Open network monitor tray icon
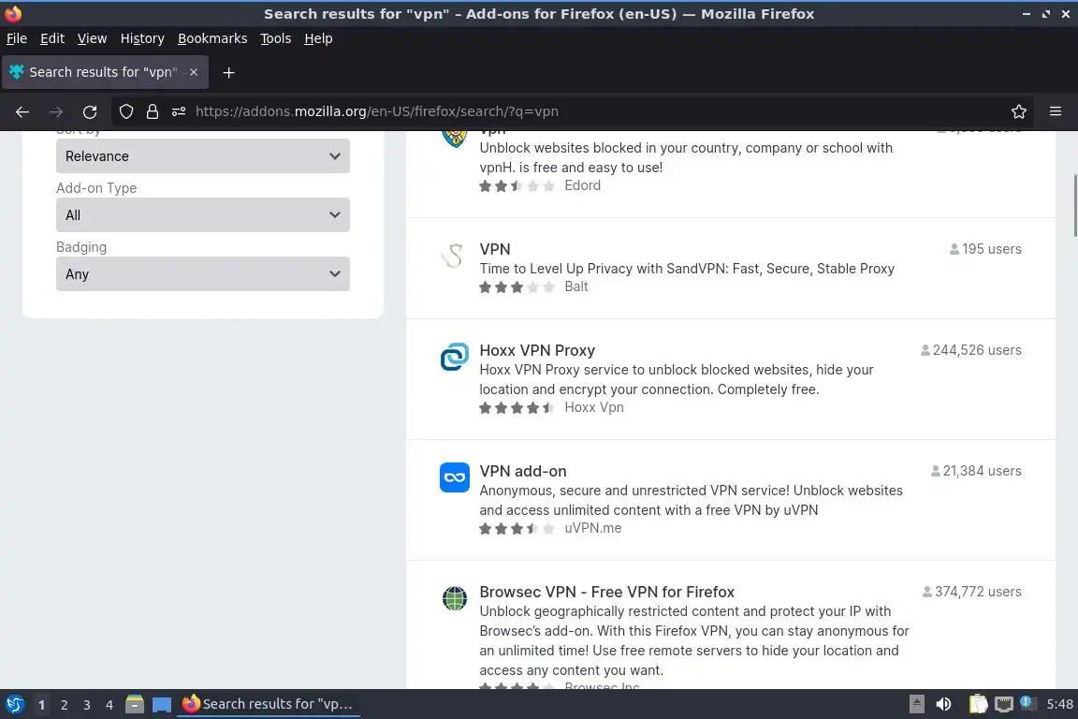Viewport: 1078px width, 719px height. (x=1004, y=705)
